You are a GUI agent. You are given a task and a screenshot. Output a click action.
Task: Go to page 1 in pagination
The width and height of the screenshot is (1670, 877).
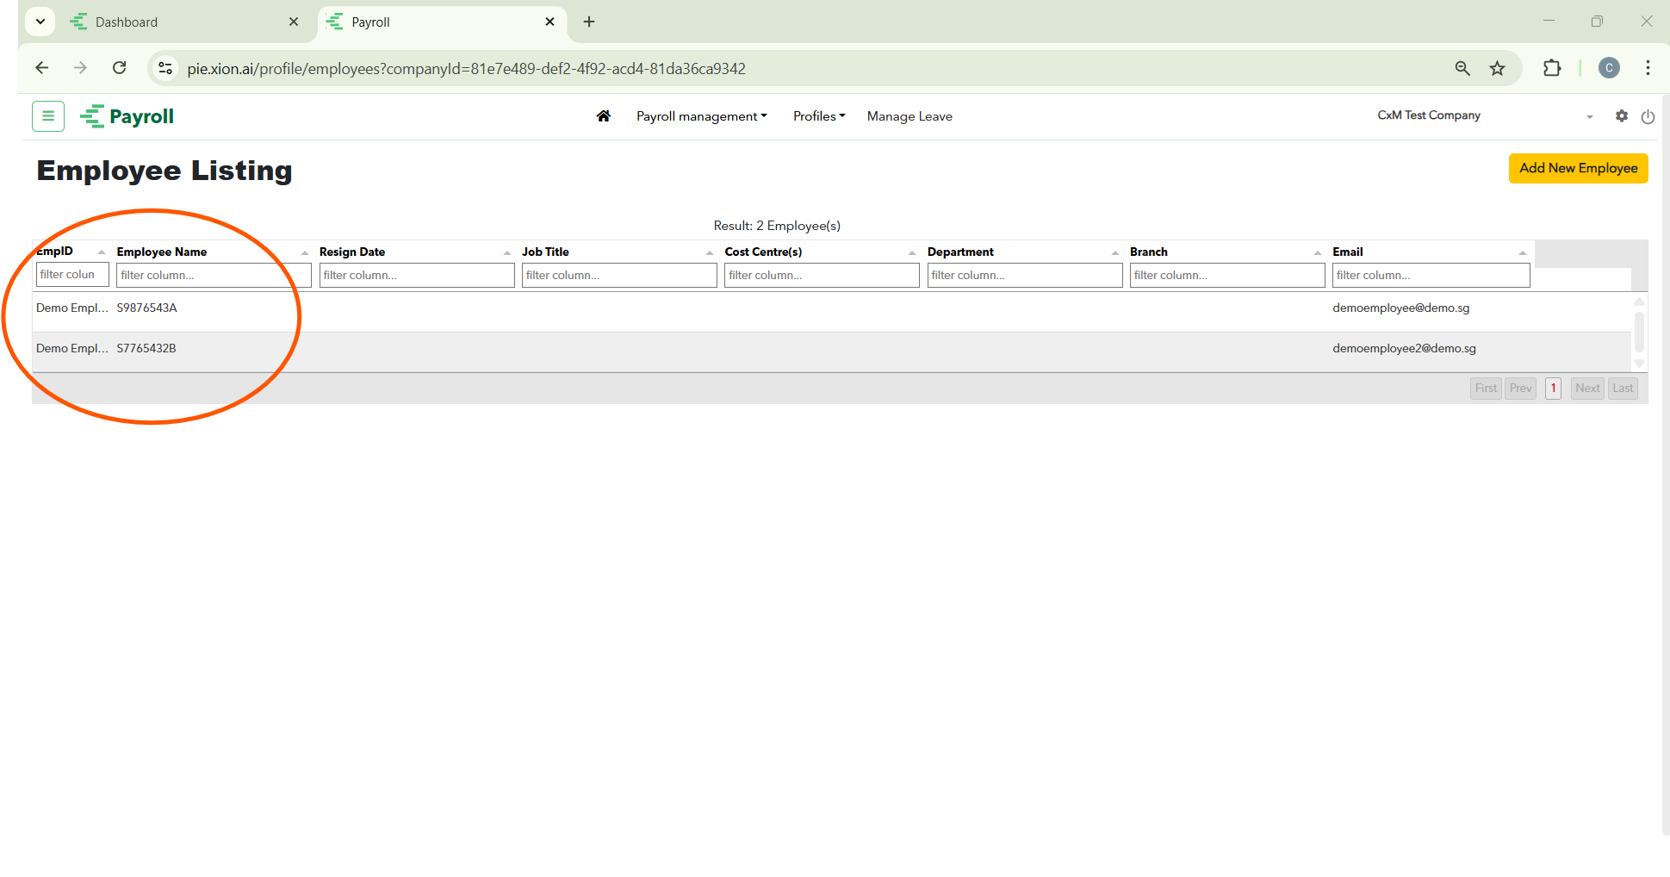coord(1552,389)
